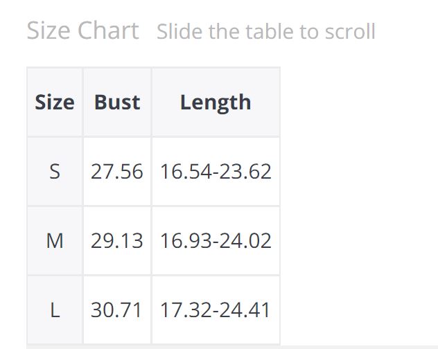Pick the length range for size Medium
Viewport: 438px width, 349px height.
coord(216,240)
